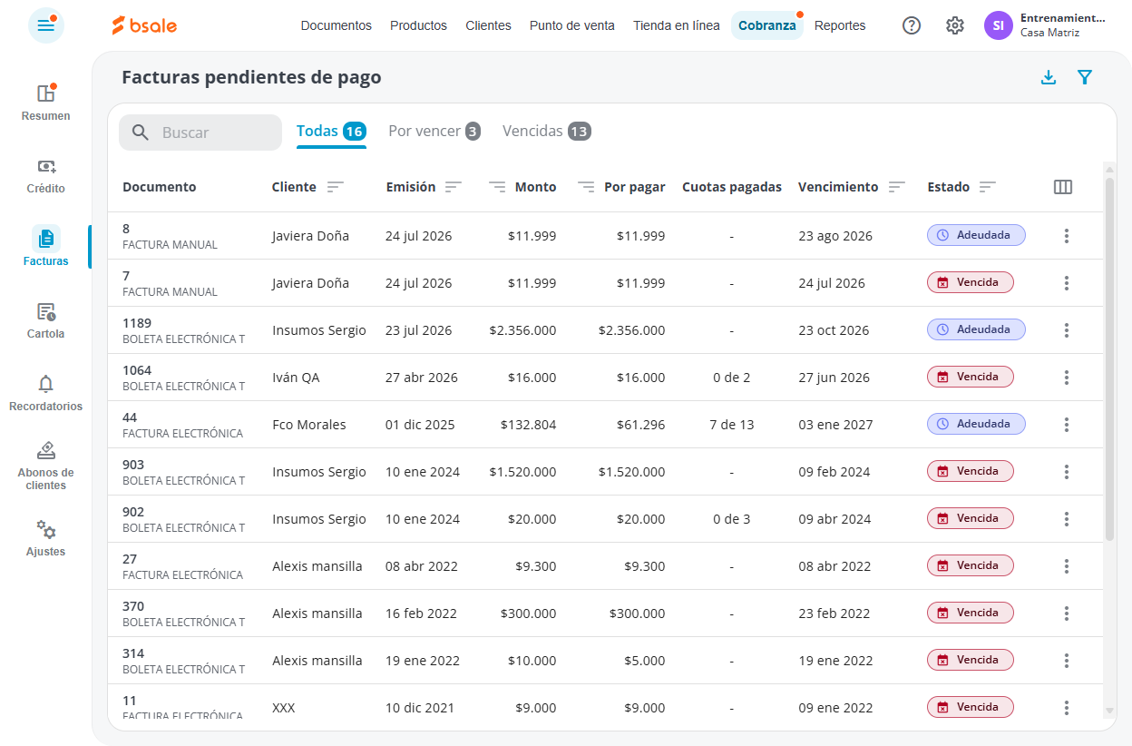Click amount $2.356.000 in Monto column

[x=522, y=330]
